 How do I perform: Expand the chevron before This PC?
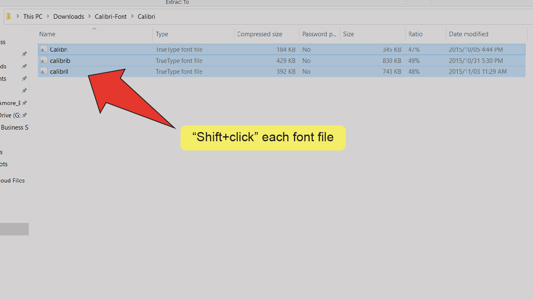[x=18, y=17]
